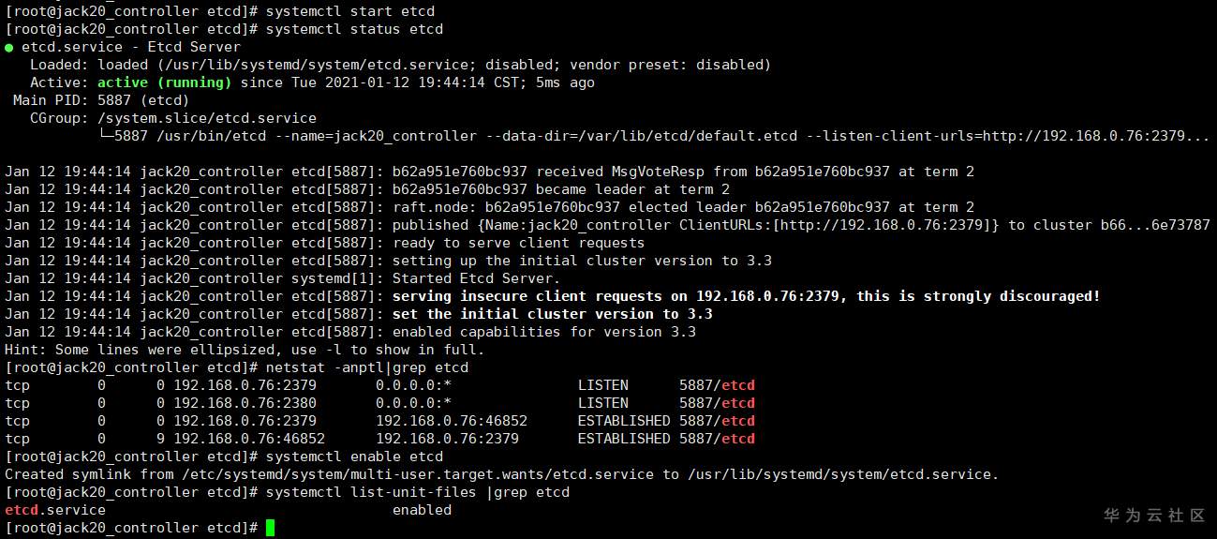Click the CGroup /system.slice/etcd.service path

pos(207,118)
